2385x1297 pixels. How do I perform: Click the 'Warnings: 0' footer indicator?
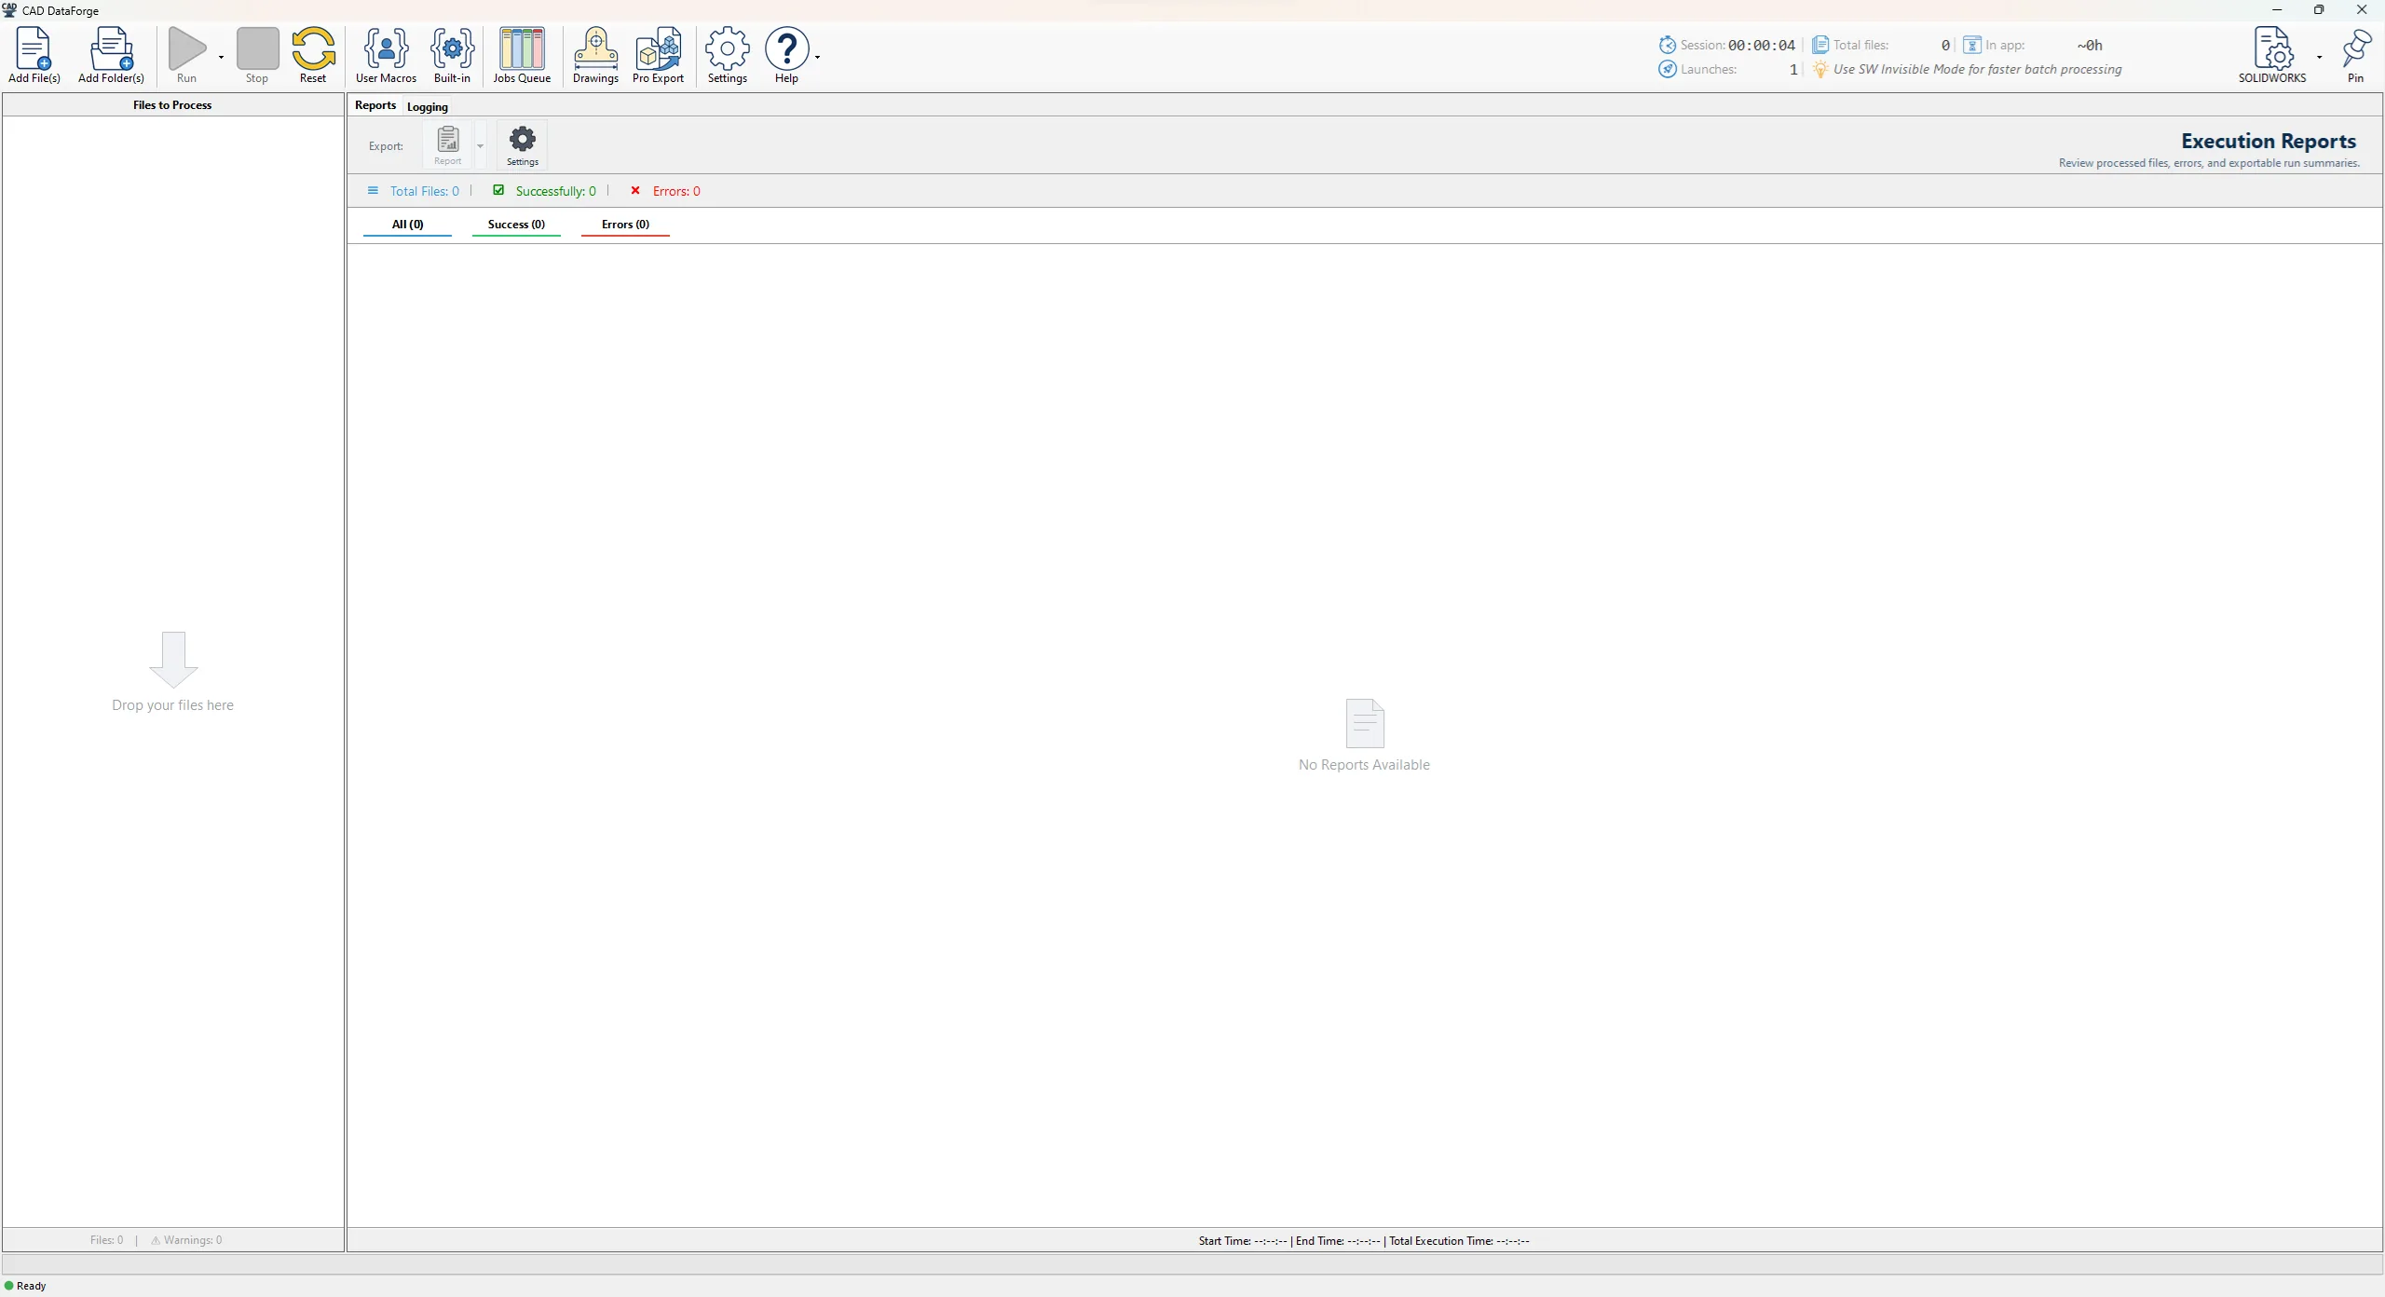(186, 1240)
